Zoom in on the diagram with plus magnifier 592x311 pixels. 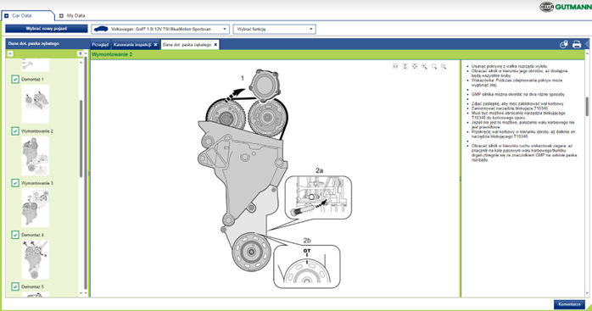[x=424, y=66]
